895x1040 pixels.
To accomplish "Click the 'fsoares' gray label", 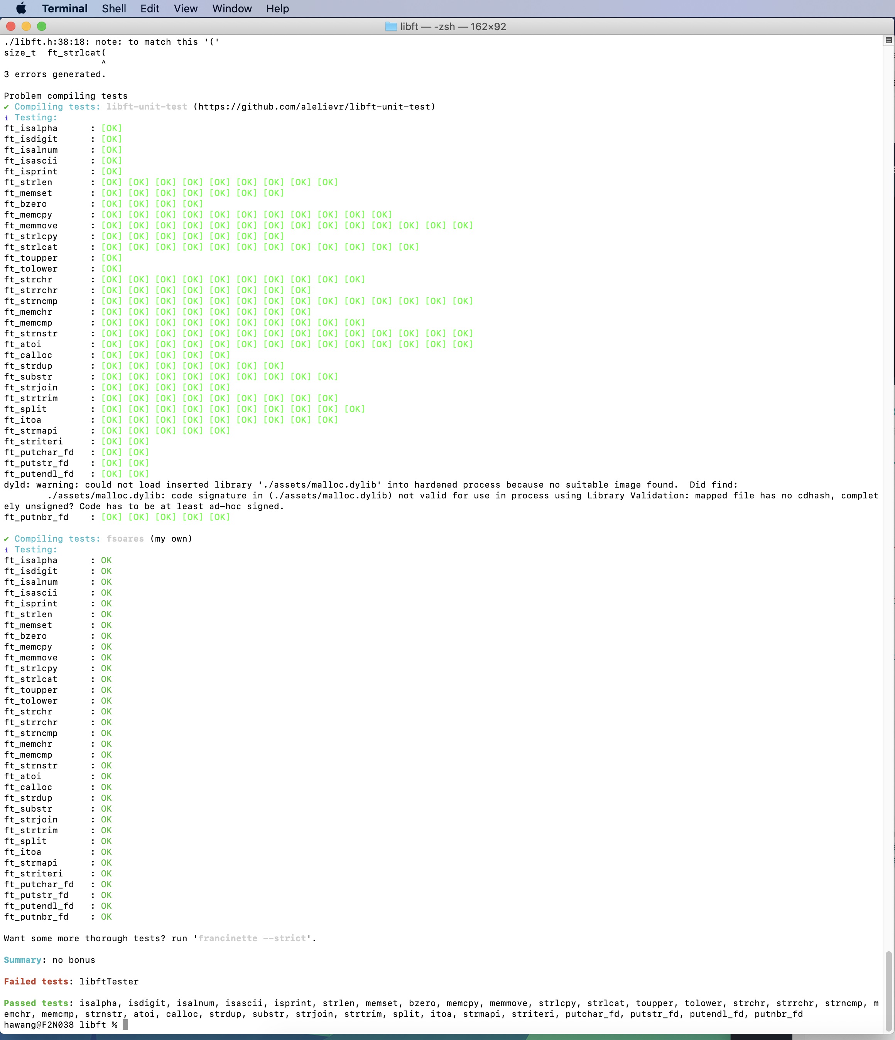I will click(125, 539).
